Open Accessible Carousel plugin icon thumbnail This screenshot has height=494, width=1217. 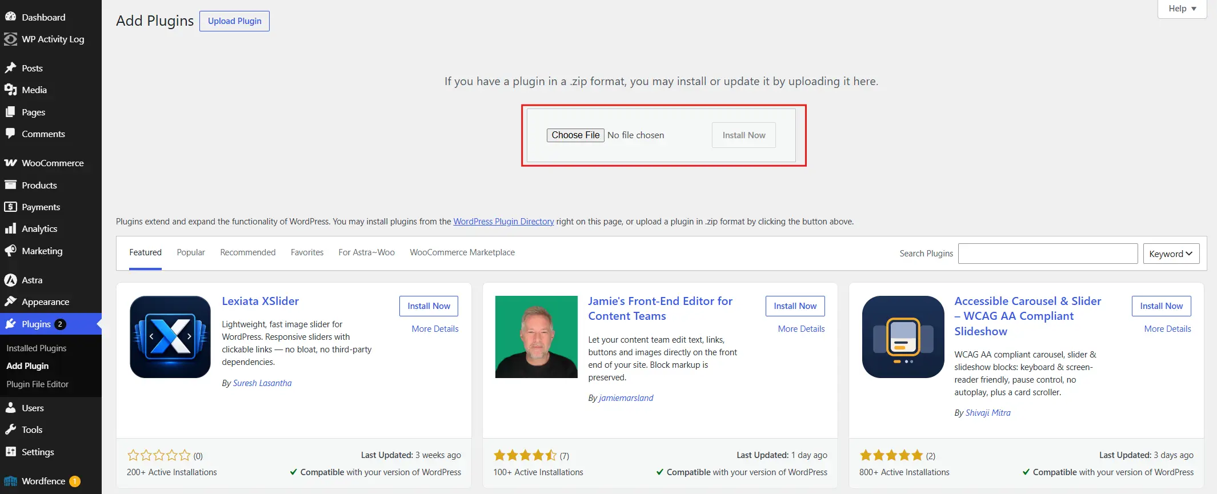tap(903, 337)
